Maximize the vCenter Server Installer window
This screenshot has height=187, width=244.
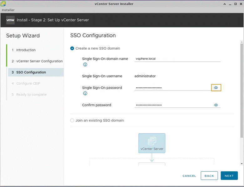pos(236,4)
